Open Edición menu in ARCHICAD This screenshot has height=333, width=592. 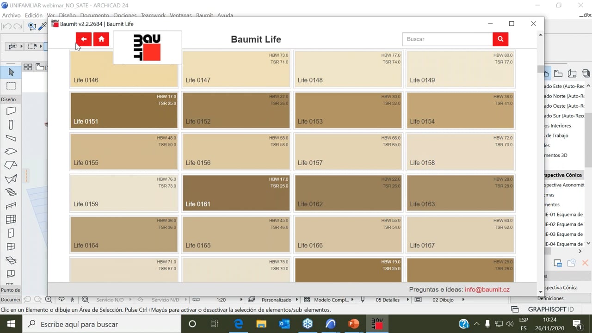tap(34, 15)
